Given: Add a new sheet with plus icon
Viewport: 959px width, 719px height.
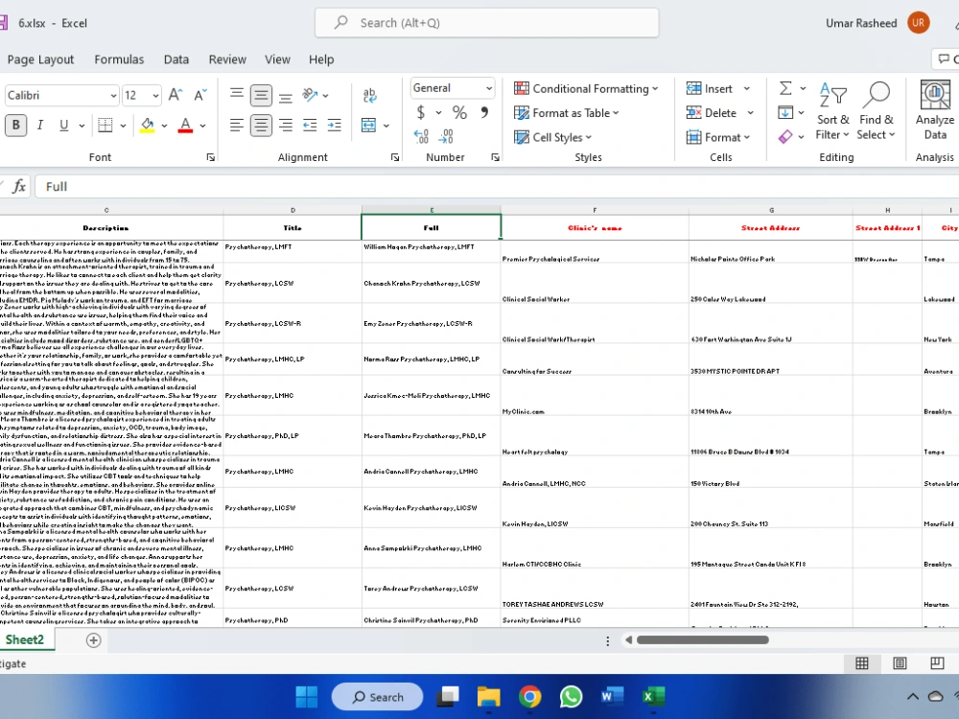Looking at the screenshot, I should point(94,640).
